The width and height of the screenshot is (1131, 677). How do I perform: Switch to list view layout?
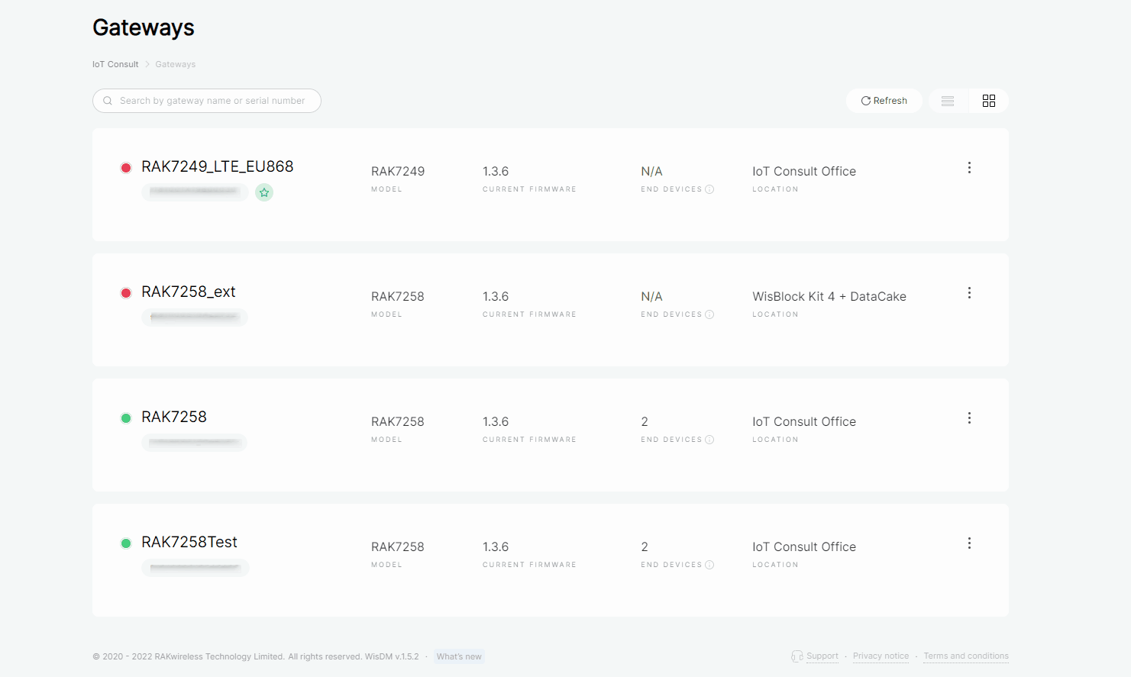[x=948, y=101]
